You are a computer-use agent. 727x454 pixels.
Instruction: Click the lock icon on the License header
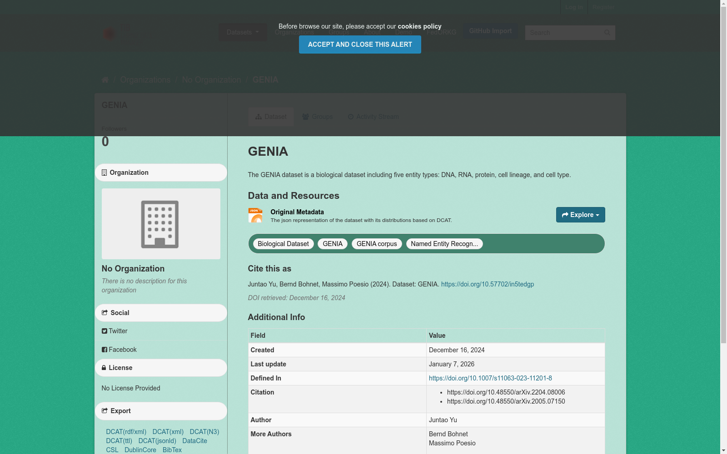point(104,368)
